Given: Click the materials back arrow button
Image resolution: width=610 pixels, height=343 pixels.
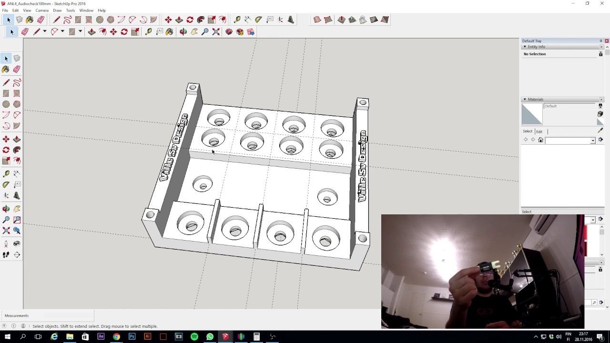Looking at the screenshot, I should point(526,140).
